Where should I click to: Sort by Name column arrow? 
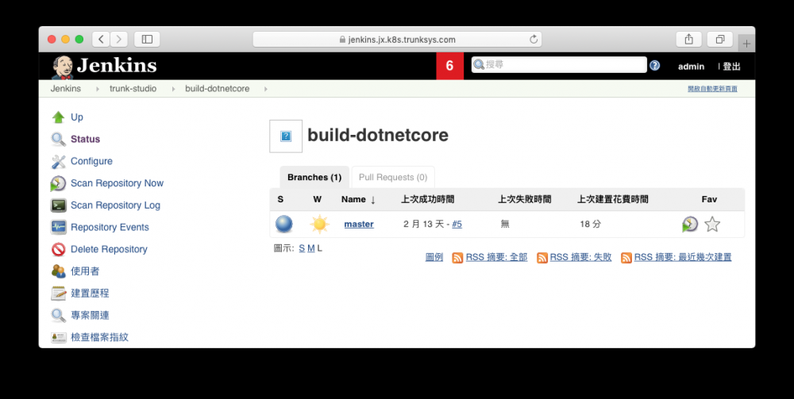(x=372, y=200)
